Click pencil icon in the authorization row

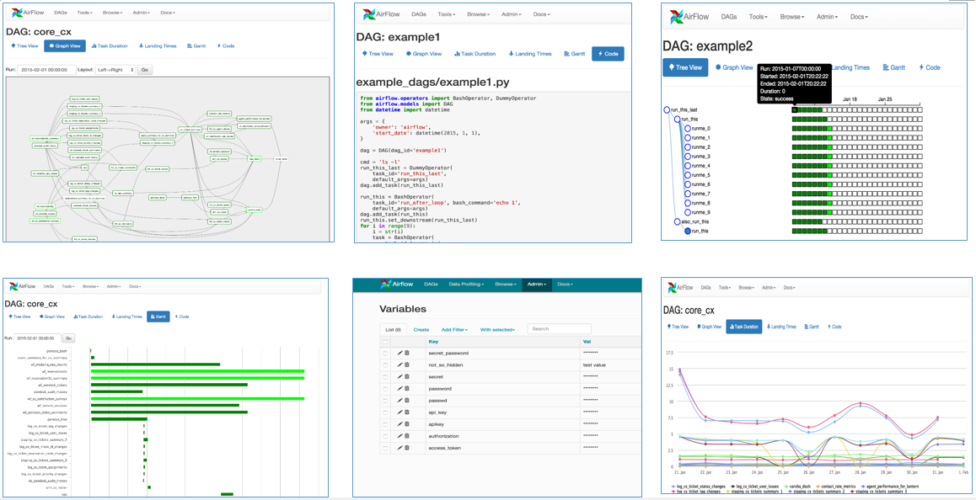pos(400,435)
